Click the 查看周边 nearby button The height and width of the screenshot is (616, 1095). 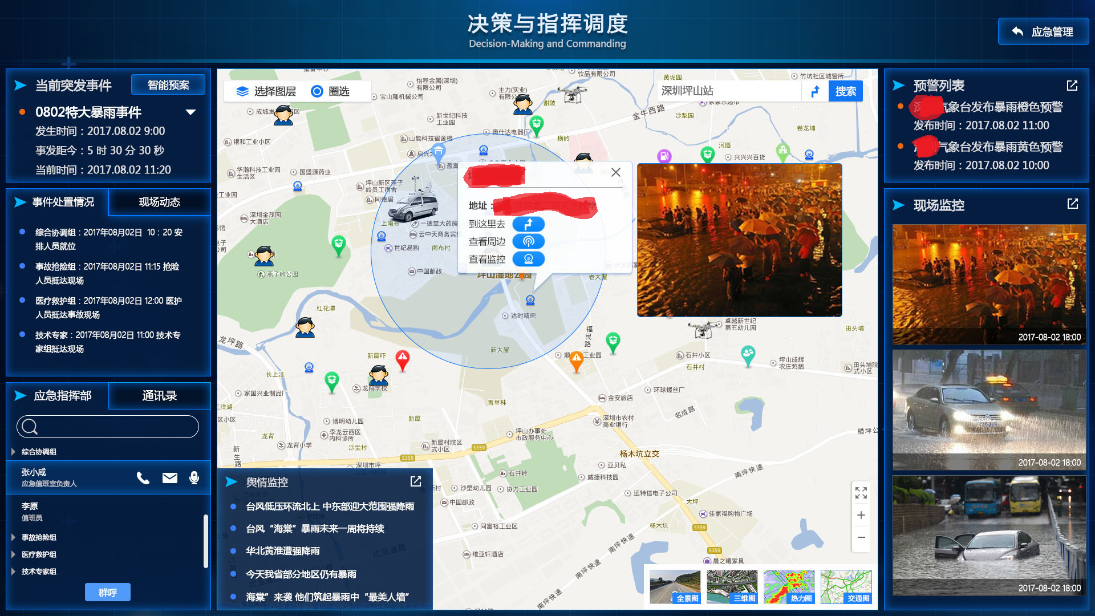(529, 242)
